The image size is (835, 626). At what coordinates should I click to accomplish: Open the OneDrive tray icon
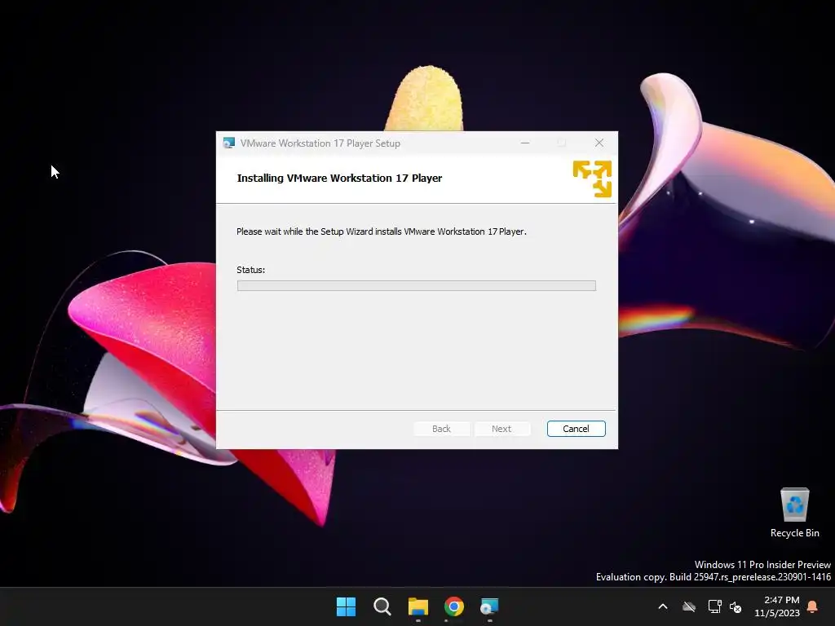click(689, 606)
